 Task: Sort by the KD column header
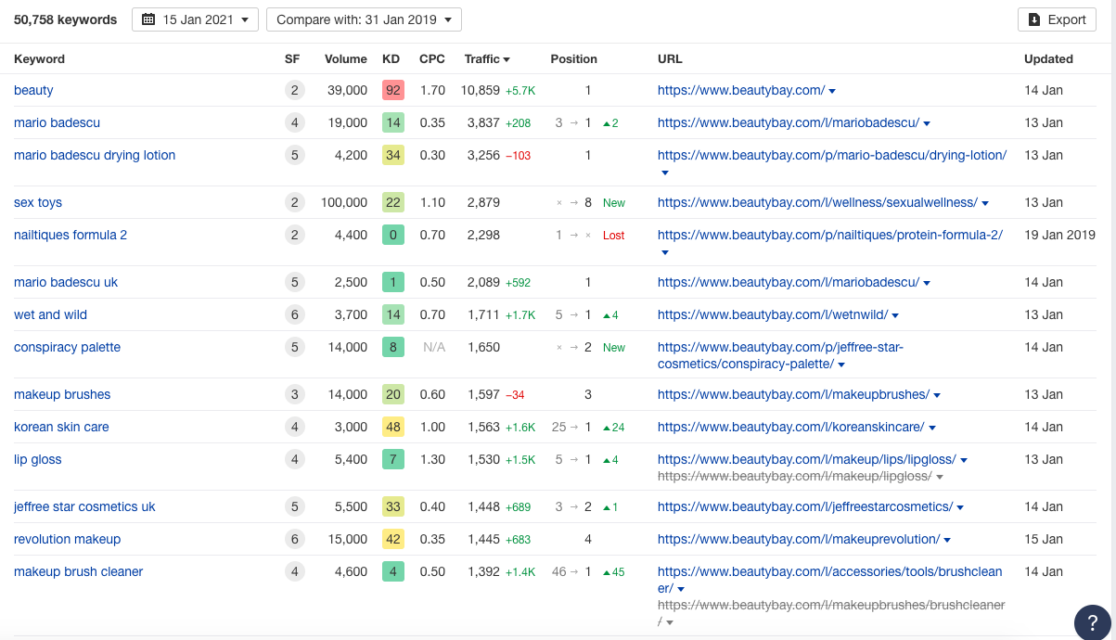pos(391,58)
